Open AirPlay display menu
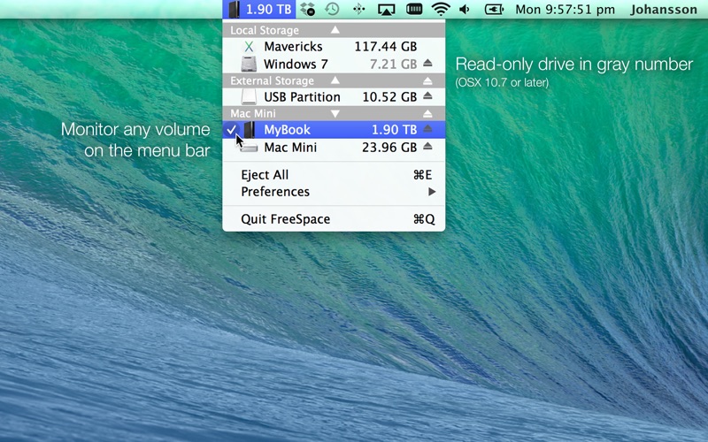The height and width of the screenshot is (442, 708). pos(386,9)
